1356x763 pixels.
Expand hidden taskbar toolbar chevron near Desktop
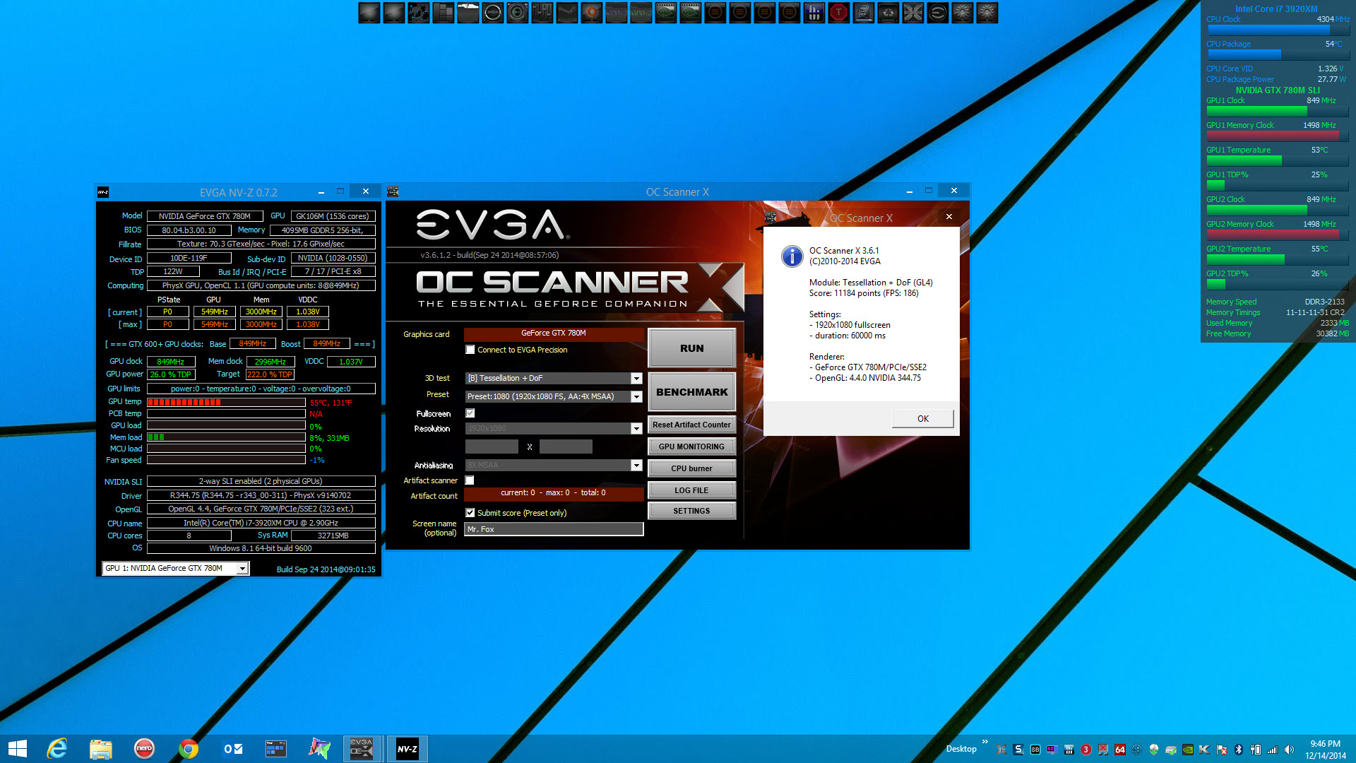[x=985, y=742]
